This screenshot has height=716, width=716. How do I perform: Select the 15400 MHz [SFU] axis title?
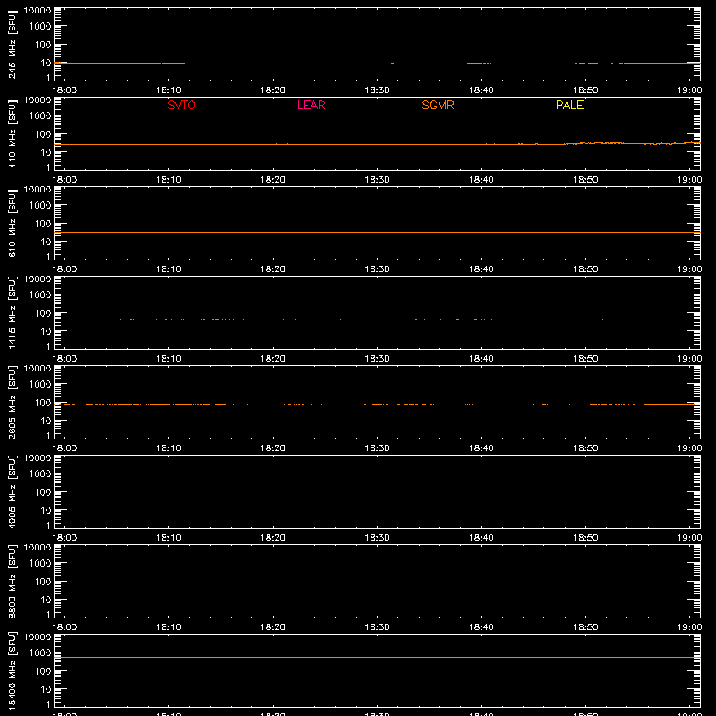pyautogui.click(x=12, y=670)
